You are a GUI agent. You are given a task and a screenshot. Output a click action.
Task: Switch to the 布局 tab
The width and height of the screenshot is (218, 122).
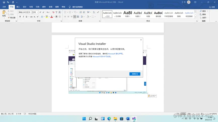click(x=31, y=7)
